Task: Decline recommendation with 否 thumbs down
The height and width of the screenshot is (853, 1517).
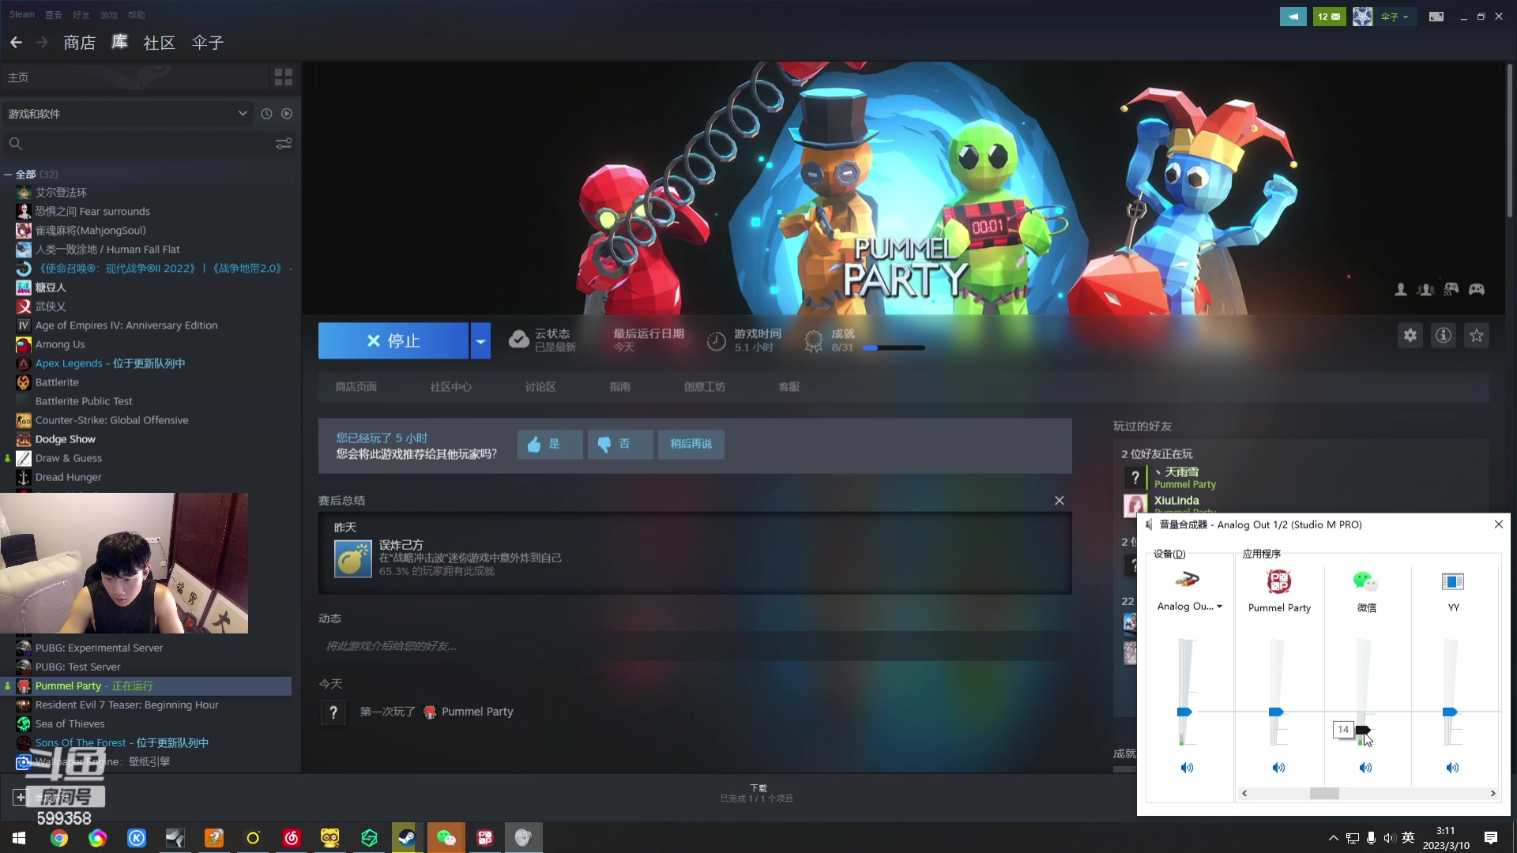Action: pyautogui.click(x=620, y=445)
